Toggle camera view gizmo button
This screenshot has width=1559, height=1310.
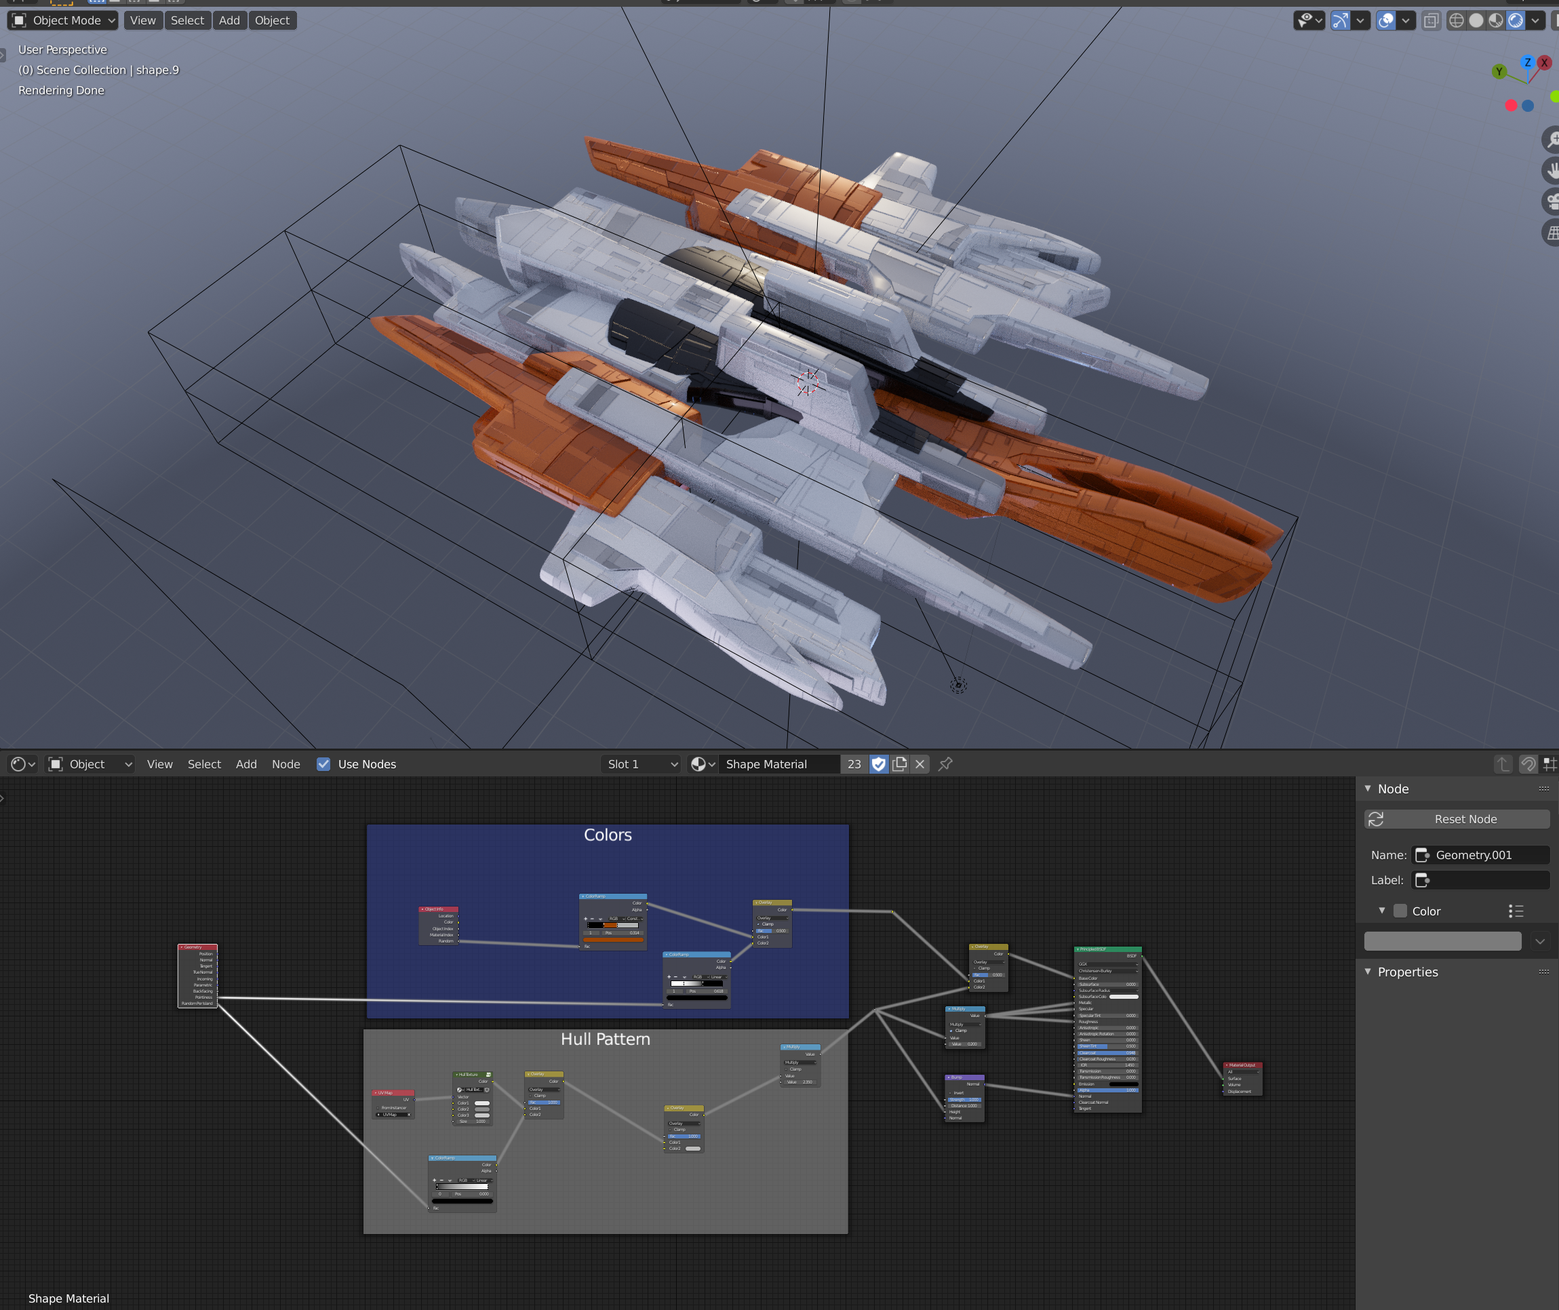click(1552, 201)
